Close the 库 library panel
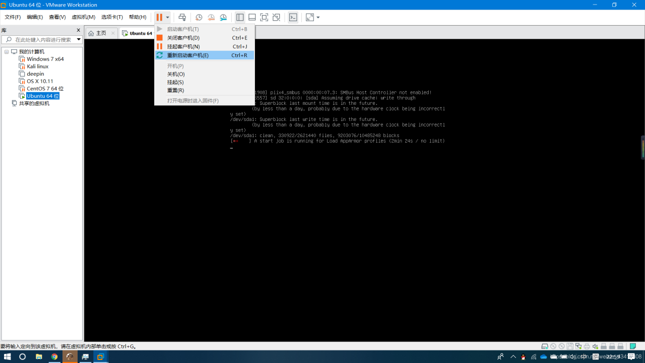 pos(78,30)
